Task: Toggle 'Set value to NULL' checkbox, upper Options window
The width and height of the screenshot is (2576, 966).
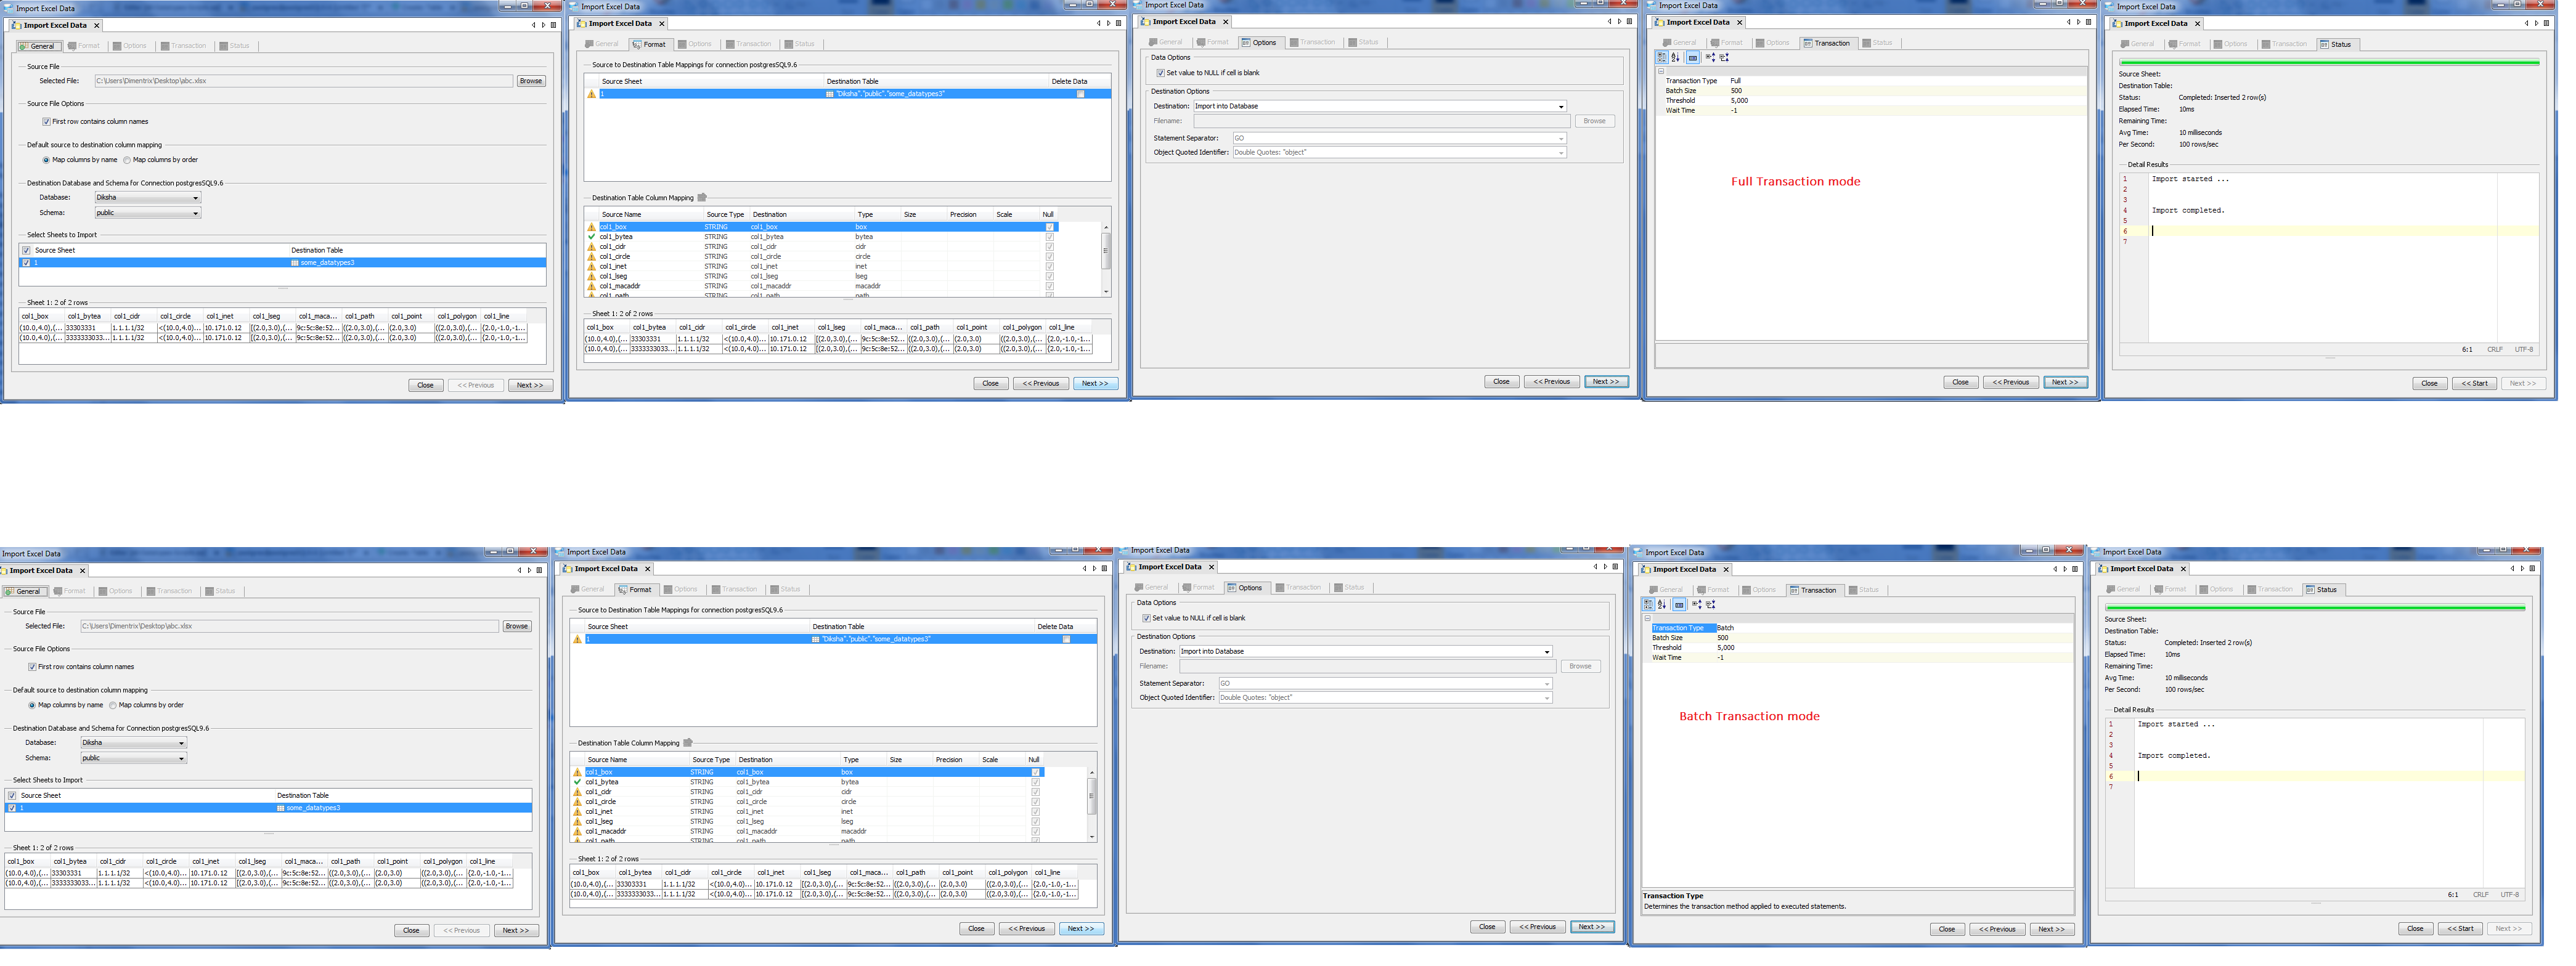Action: point(1160,73)
